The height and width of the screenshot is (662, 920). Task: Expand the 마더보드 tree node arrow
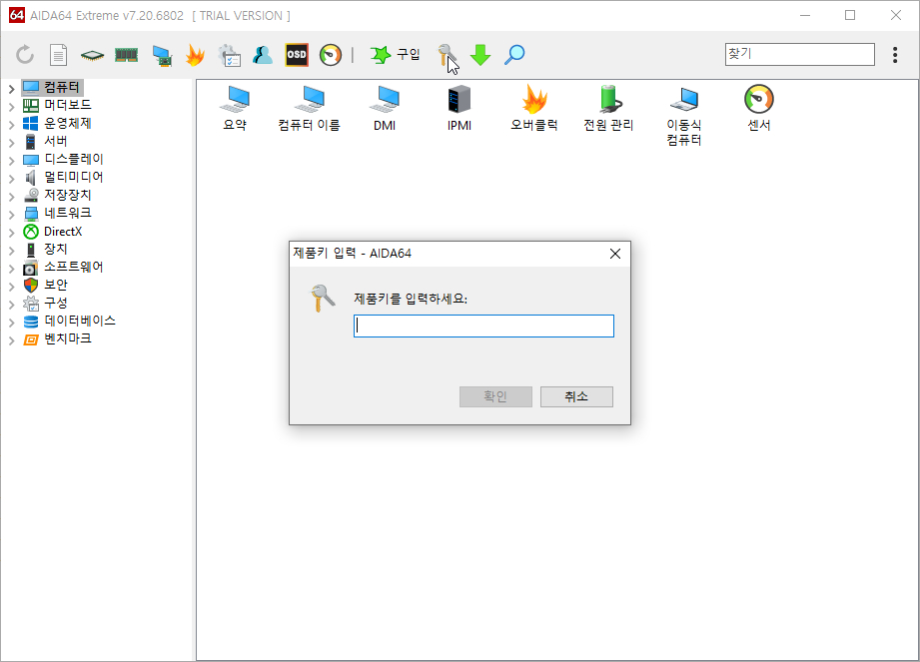click(11, 107)
